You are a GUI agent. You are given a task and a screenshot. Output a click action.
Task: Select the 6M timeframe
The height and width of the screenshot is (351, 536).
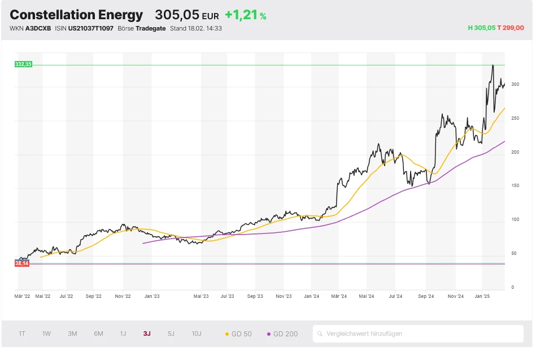pos(98,333)
